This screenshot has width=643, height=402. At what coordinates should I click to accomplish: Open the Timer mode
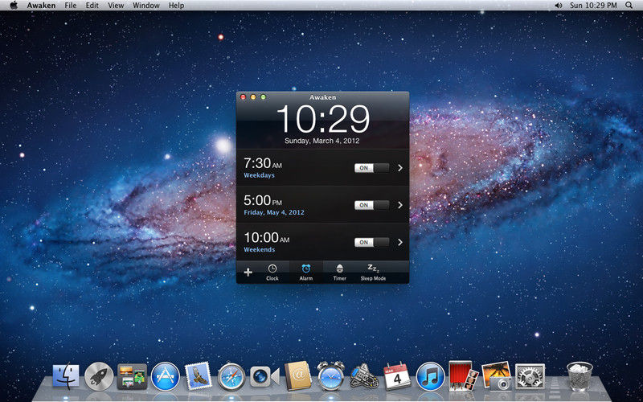[339, 273]
